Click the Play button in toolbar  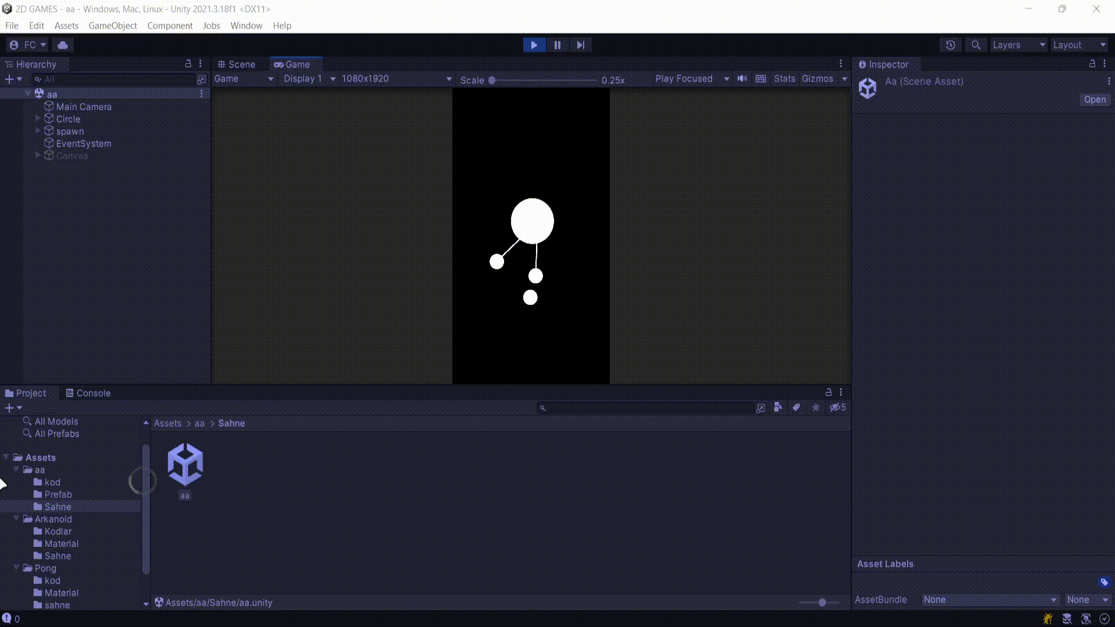coord(534,45)
